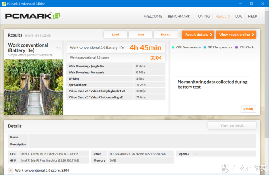Toggle the CPU Clock legend swatch
The image size is (269, 175).
click(237, 47)
